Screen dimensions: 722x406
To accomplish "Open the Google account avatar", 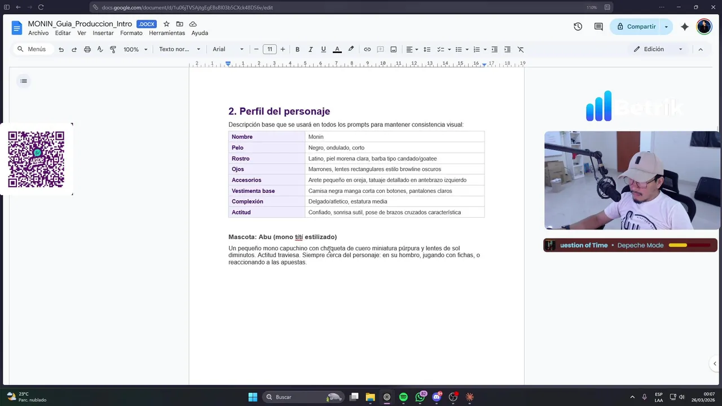I will click(704, 27).
